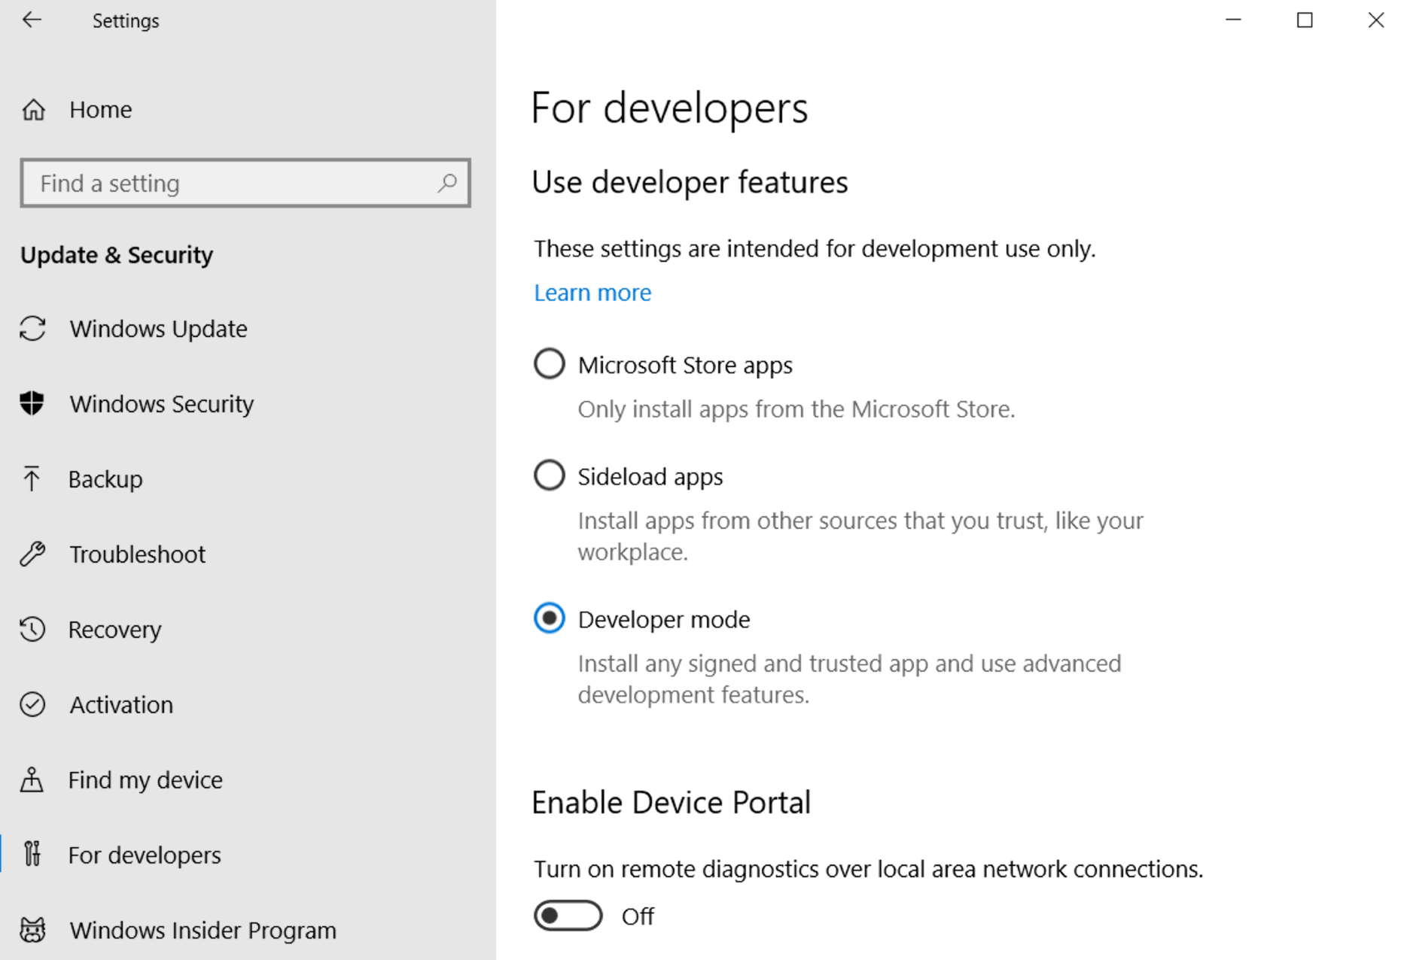Click the For developers tools icon
This screenshot has height=960, width=1404.
coord(32,854)
